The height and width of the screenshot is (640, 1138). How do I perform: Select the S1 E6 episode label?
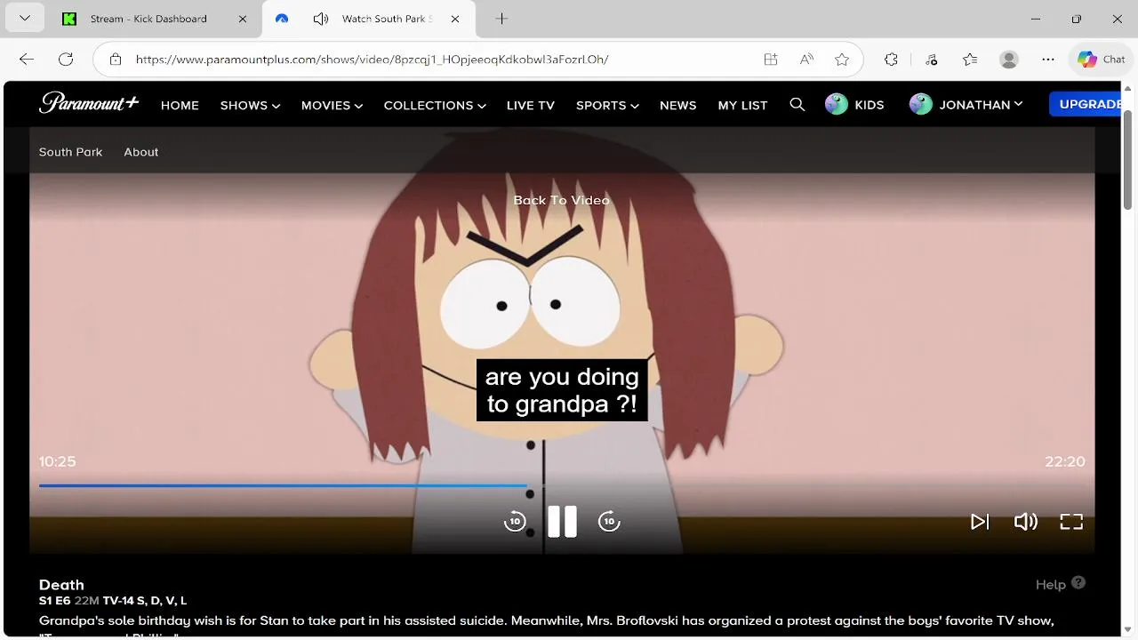(x=54, y=601)
